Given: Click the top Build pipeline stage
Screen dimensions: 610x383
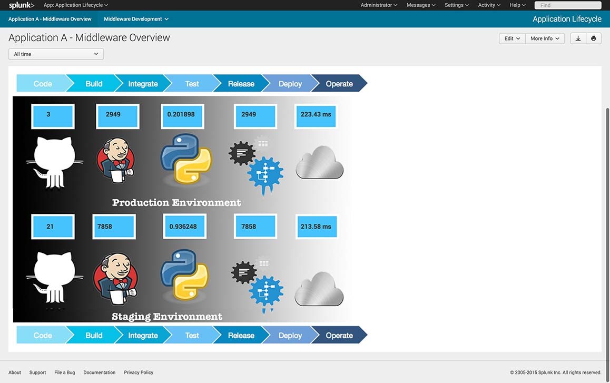Looking at the screenshot, I should tap(94, 83).
